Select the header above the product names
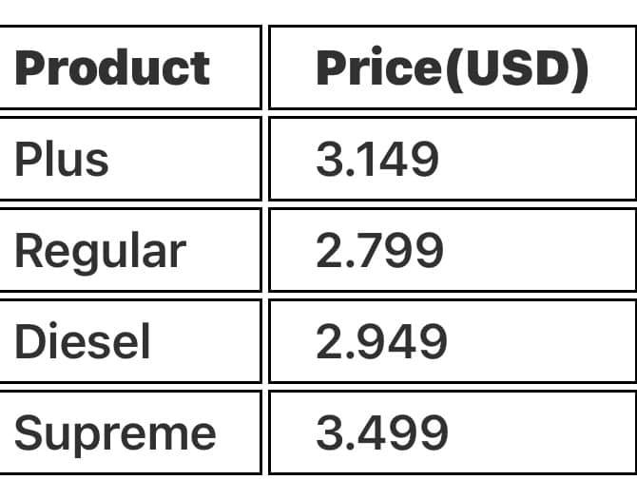The width and height of the screenshot is (637, 499). tap(112, 67)
